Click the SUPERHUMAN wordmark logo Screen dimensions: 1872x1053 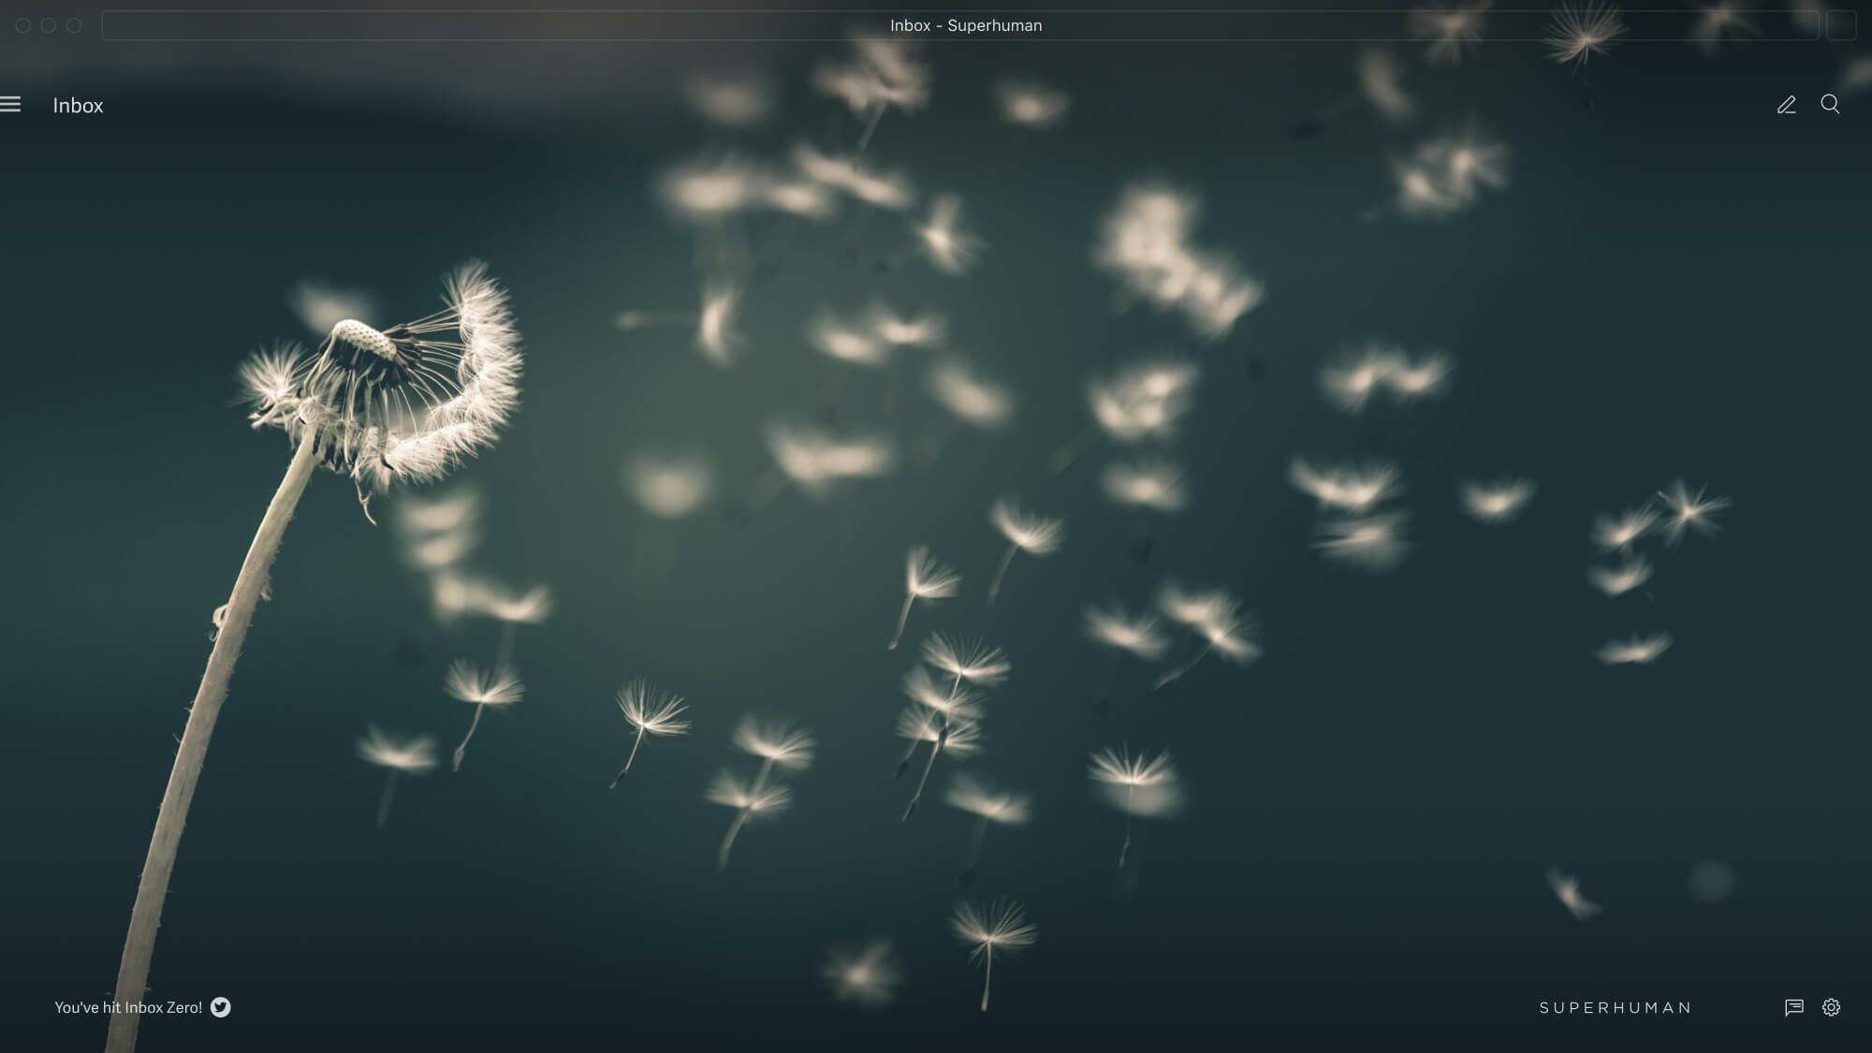pyautogui.click(x=1616, y=1008)
